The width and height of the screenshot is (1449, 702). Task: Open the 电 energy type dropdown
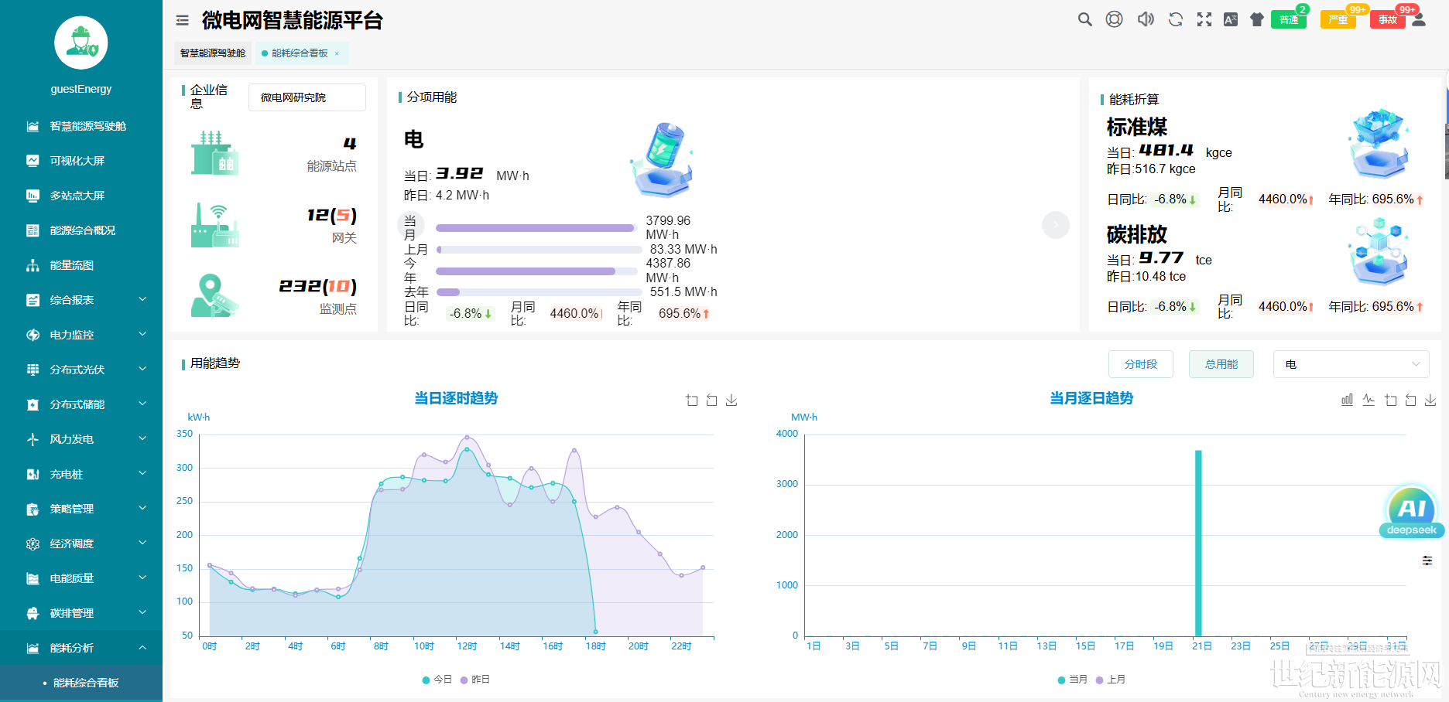(x=1351, y=364)
